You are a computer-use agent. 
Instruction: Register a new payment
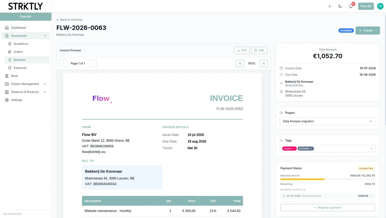tap(327, 208)
